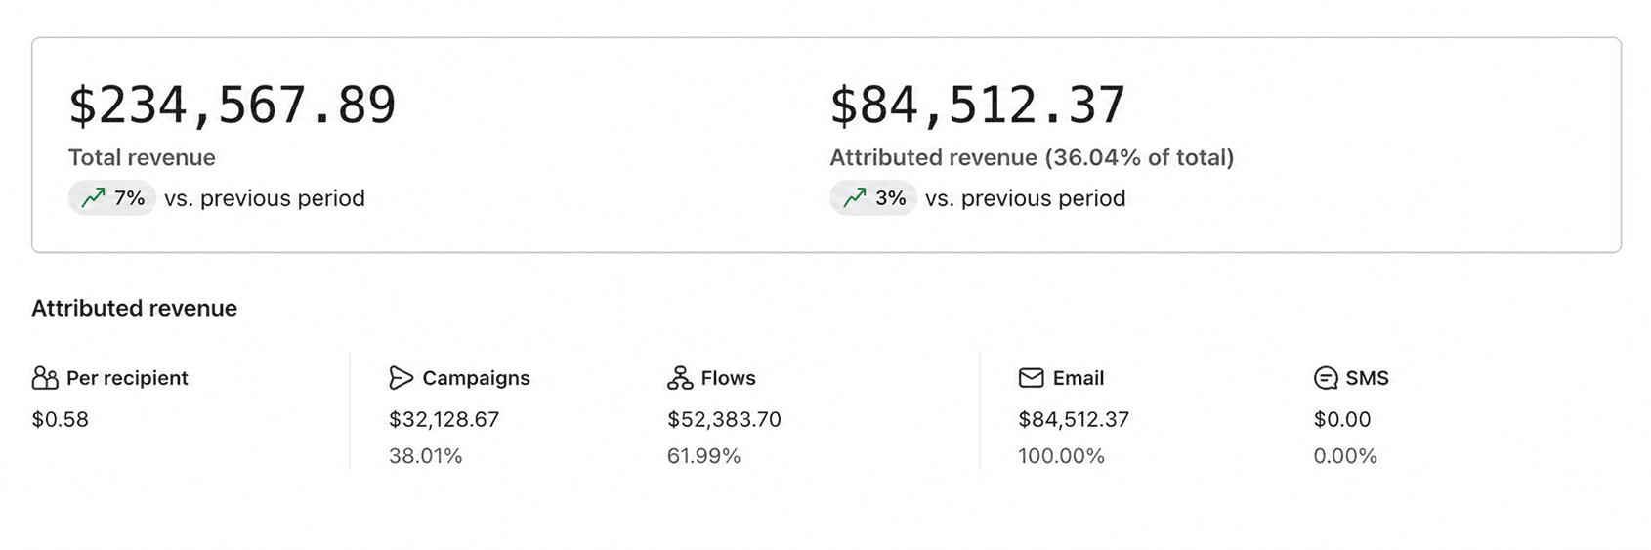Click the Per recipient label
This screenshot has height=550, width=1651.
pyautogui.click(x=127, y=378)
